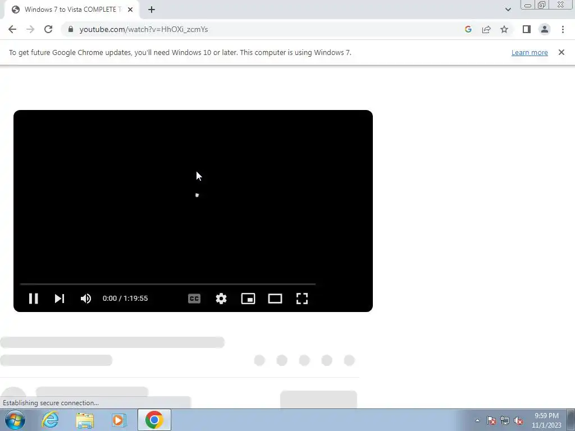Viewport: 575px width, 431px height.
Task: Close the Windows 7 to Vista tab
Action: point(130,10)
